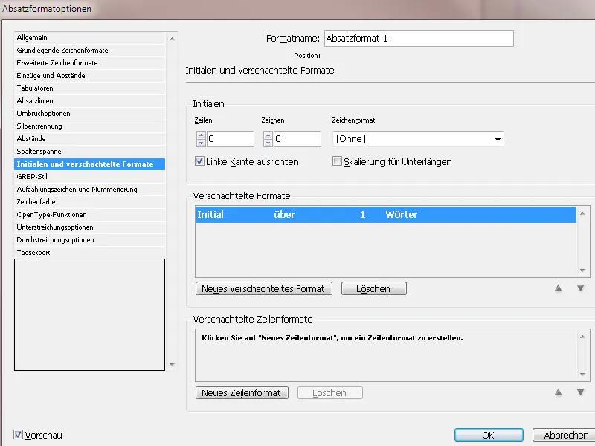This screenshot has height=446, width=595.
Task: Open Grundlegende Zeichenformate category
Action: click(90, 50)
